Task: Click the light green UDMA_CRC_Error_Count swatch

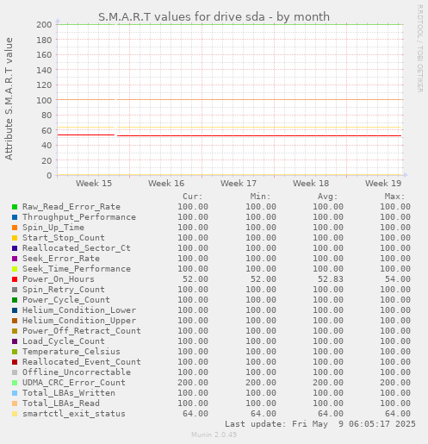Action: coord(15,383)
